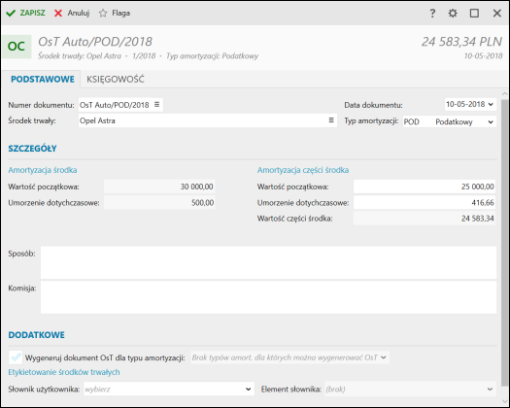Click the Amortyzacja części środka link
Image resolution: width=510 pixels, height=408 pixels.
303,170
